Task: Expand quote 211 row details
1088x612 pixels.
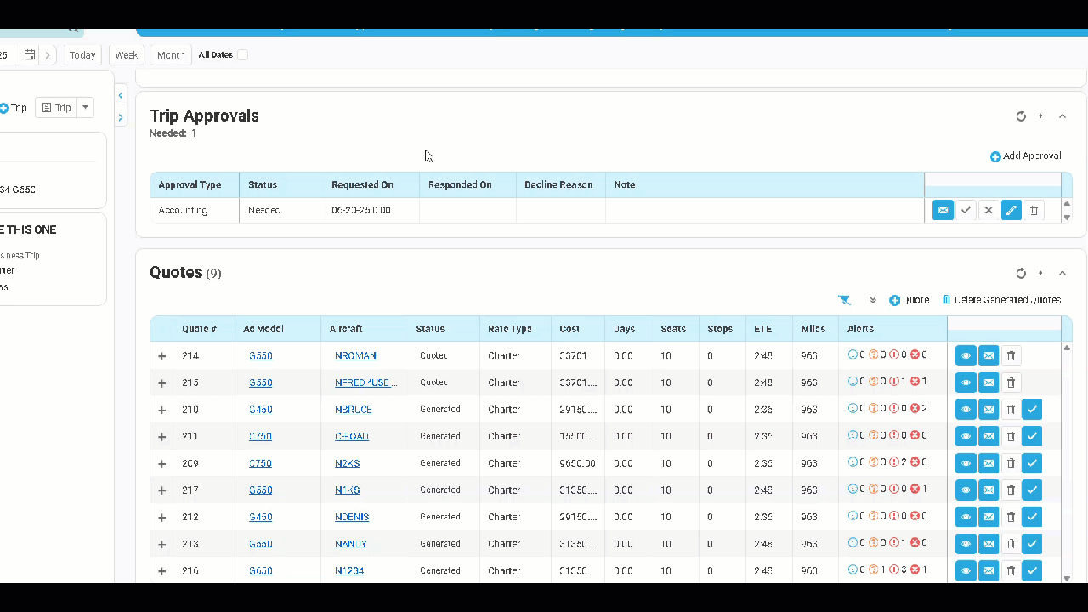Action: (x=162, y=437)
